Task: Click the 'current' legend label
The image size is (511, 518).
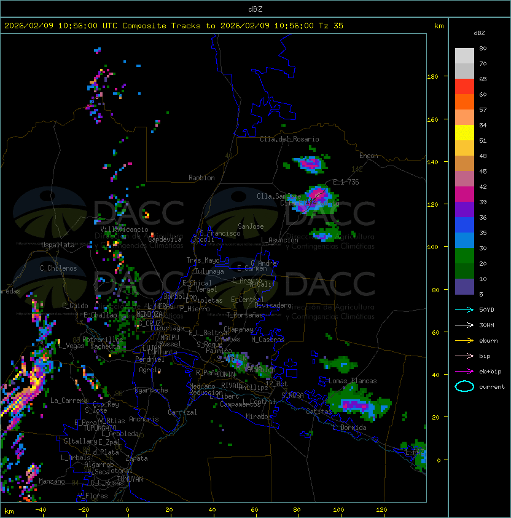Action: point(492,387)
